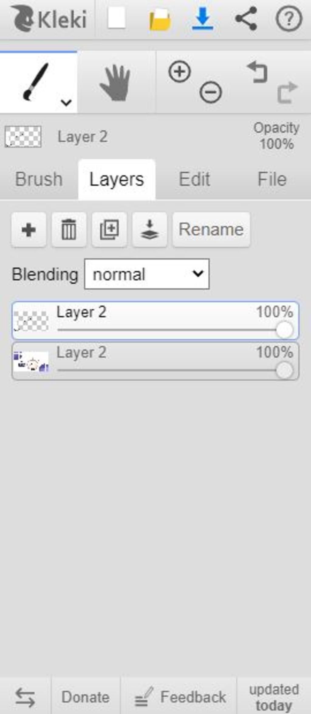311x714 pixels.
Task: Add a new layer
Action: (x=29, y=230)
